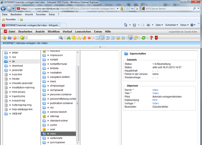This screenshot has height=145, width=202.
Task: Click the active column view layout icon
Action: pos(102,38)
